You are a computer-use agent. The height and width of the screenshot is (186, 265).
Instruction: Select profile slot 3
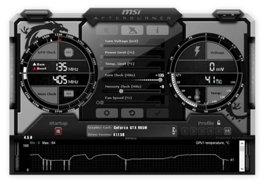[202, 131]
